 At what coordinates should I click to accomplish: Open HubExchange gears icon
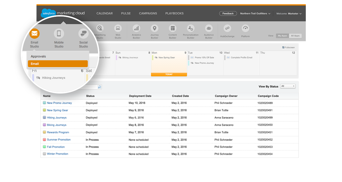pos(227,28)
